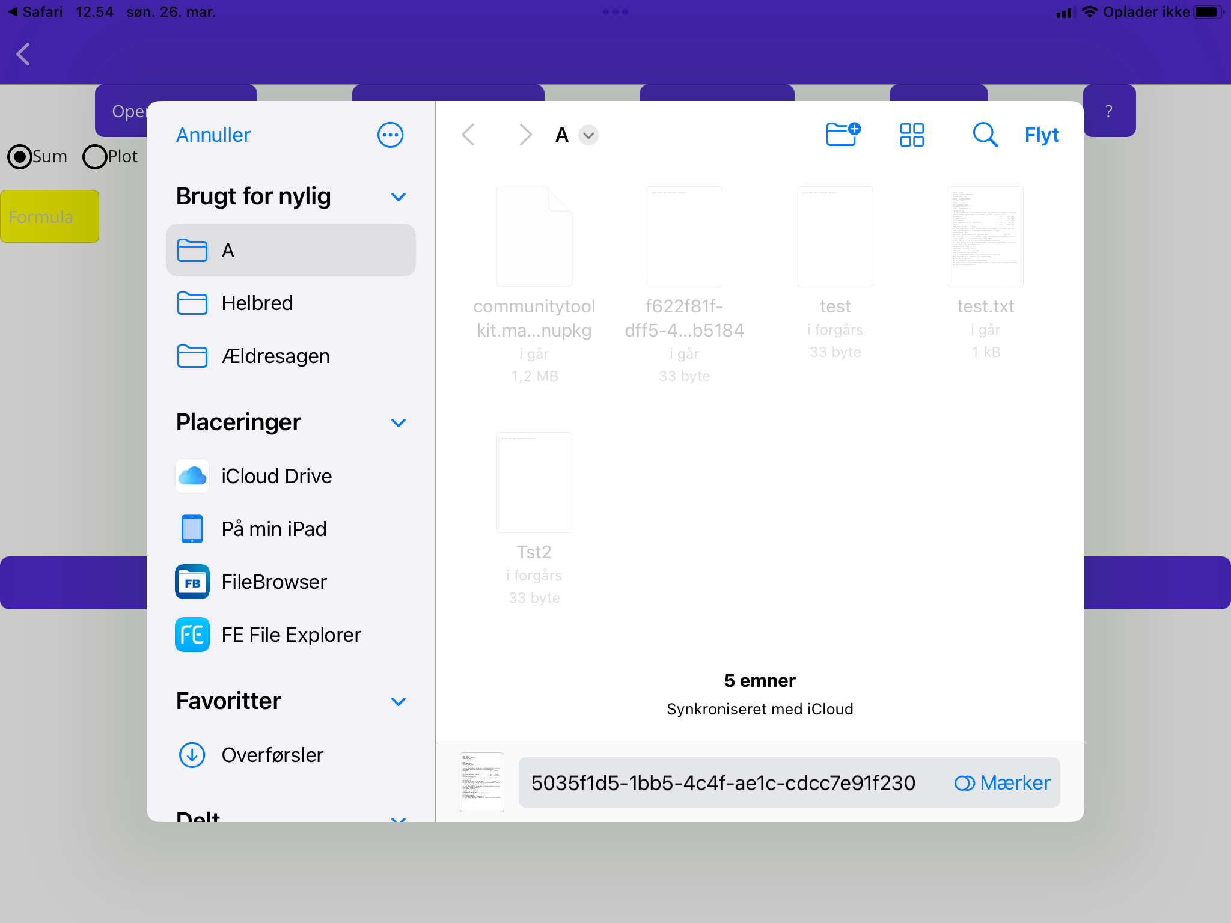The height and width of the screenshot is (923, 1231).
Task: Click the new folder icon
Action: (x=843, y=135)
